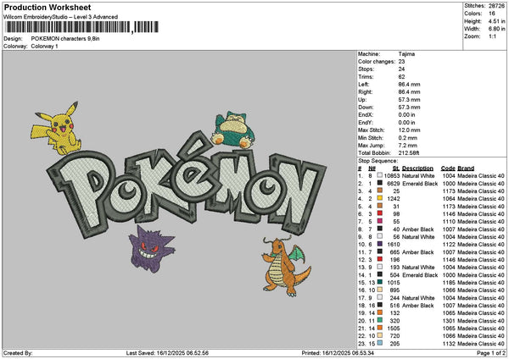509x359 pixels.
Task: Click the Page 1 of 2 indicator
Action: [x=491, y=353]
